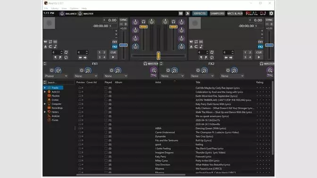
Task: Eject the track on the right deck
Action: coord(191,47)
